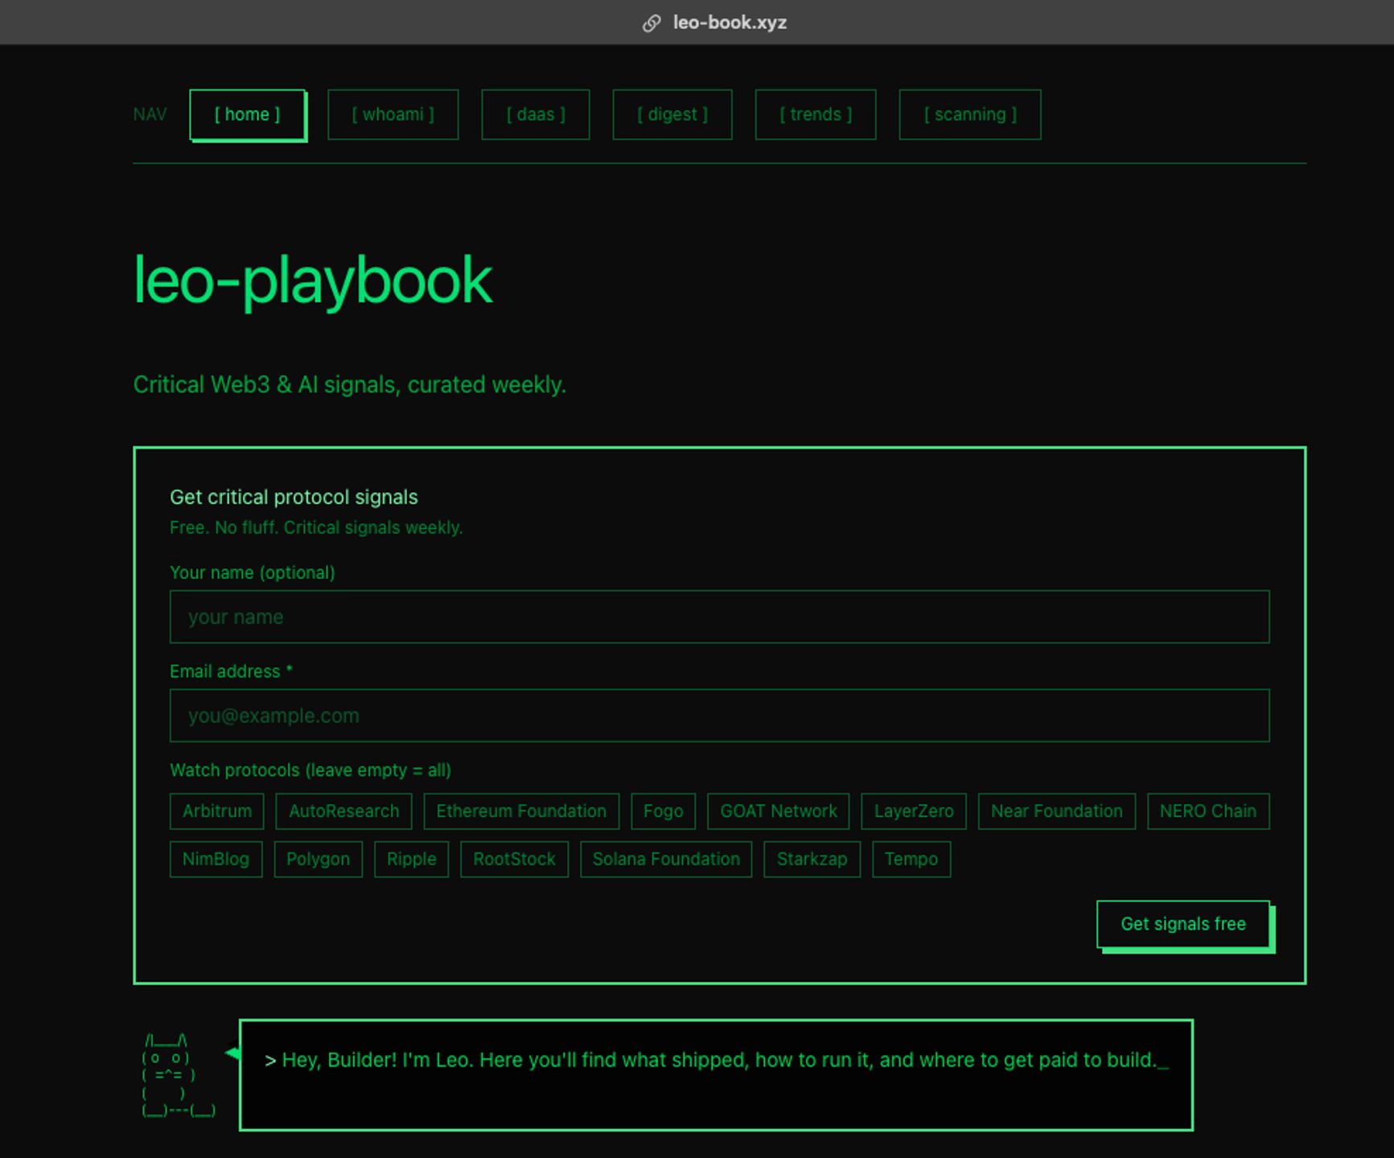The width and height of the screenshot is (1394, 1158).
Task: Toggle the Tempo protocol chip
Action: [x=911, y=860]
